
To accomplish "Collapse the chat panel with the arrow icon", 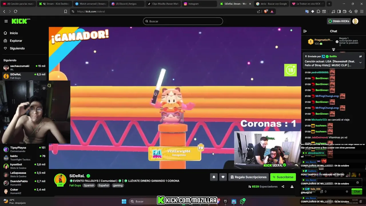I will coord(305,31).
